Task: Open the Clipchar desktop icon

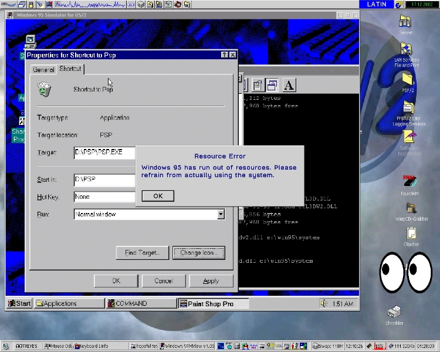Action: tap(411, 237)
